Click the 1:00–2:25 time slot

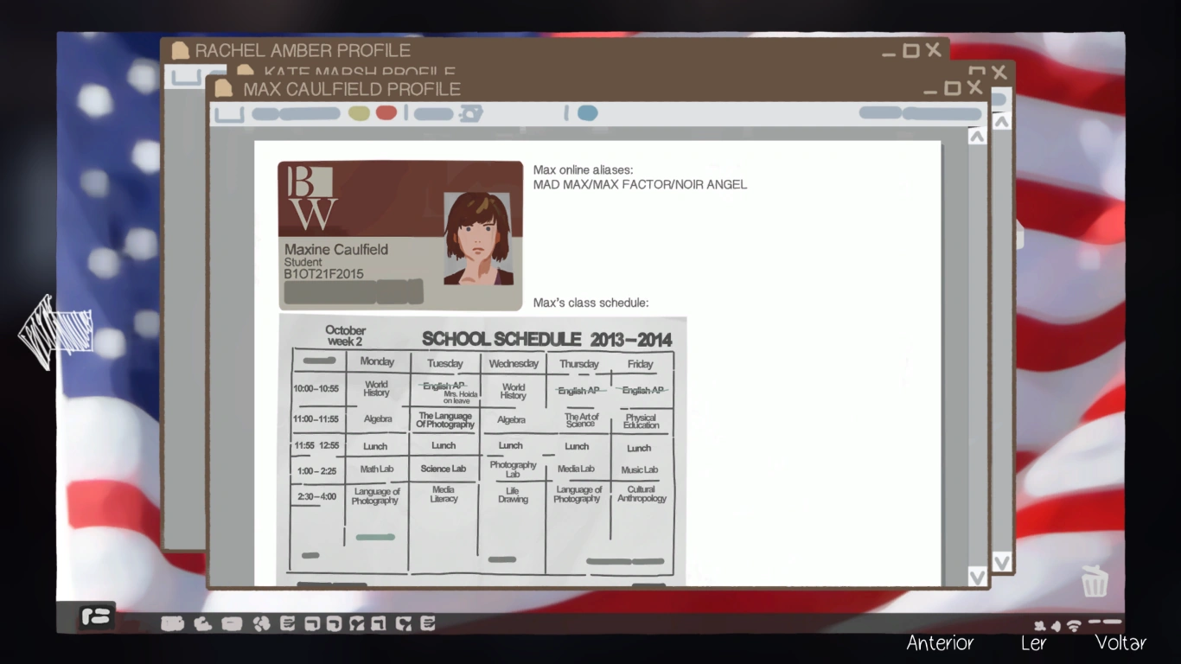316,471
